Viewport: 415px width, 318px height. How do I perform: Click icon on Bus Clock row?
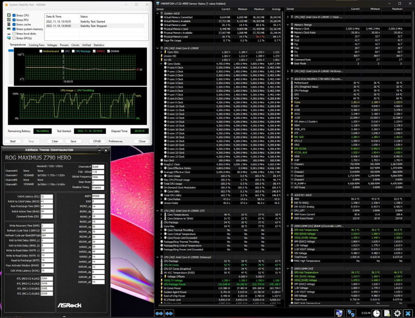click(x=162, y=160)
